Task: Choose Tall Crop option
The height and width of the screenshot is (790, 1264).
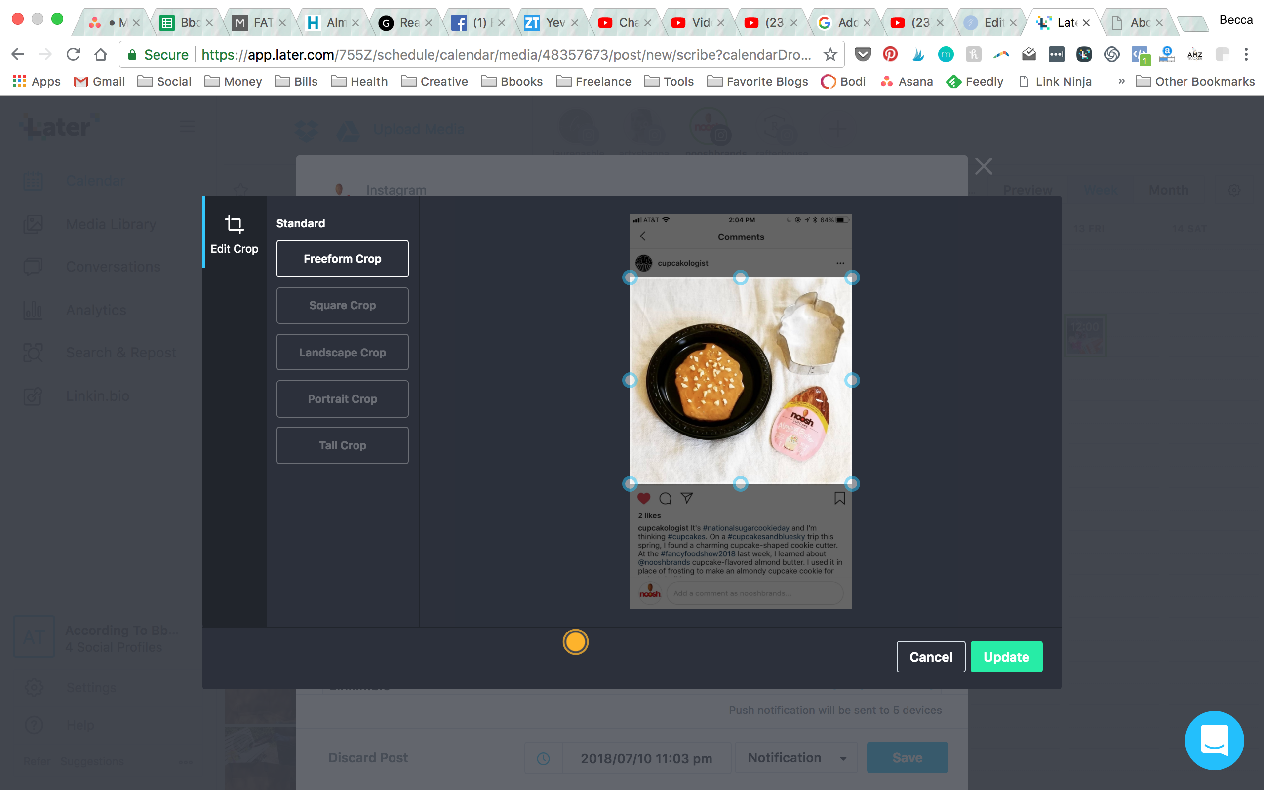Action: coord(342,445)
